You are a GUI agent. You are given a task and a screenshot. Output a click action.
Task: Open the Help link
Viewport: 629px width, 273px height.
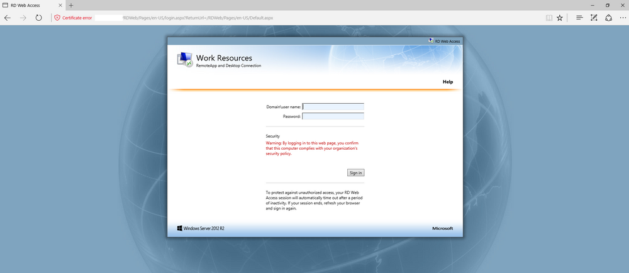(x=448, y=82)
